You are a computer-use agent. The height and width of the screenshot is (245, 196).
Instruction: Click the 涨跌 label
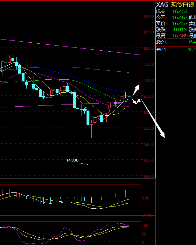point(161,30)
